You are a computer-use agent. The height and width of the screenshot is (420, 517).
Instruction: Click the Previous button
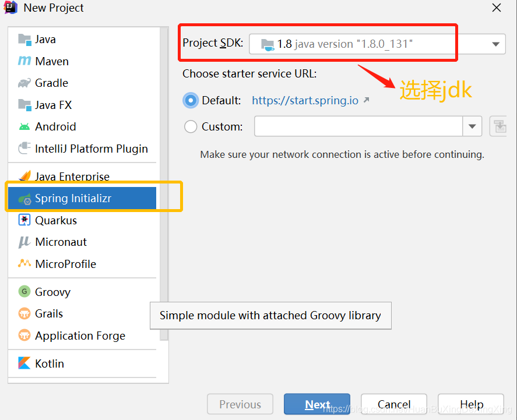coord(240,404)
